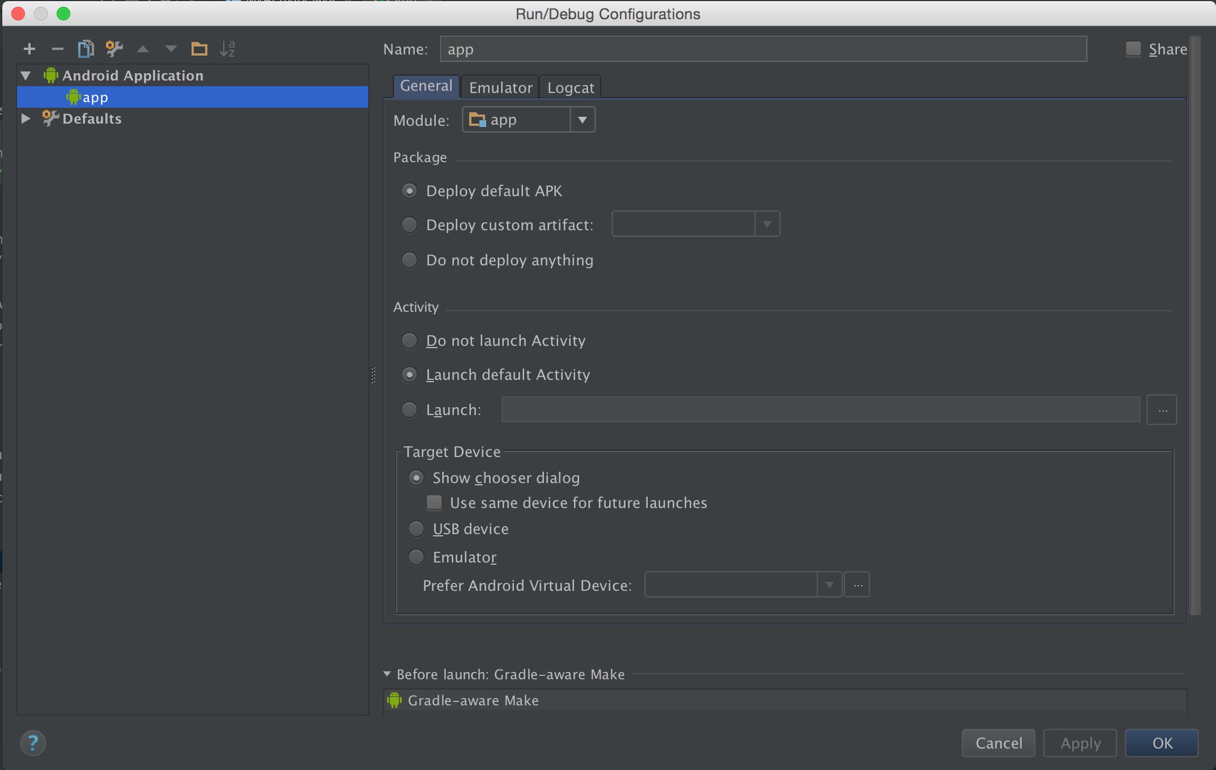
Task: Select Deploy default APK option
Action: (x=409, y=191)
